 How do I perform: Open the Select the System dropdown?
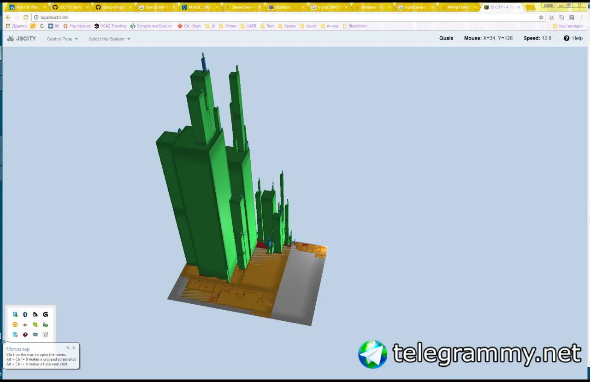[x=109, y=39]
